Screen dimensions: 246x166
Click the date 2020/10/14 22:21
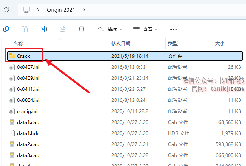tap(131, 111)
